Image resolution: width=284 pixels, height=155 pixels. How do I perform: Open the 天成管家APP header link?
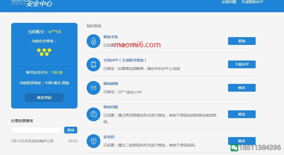point(252,2)
